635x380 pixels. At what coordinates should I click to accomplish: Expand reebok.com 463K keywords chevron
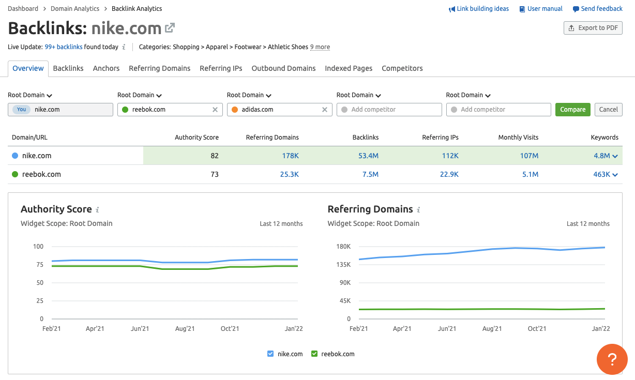point(615,175)
